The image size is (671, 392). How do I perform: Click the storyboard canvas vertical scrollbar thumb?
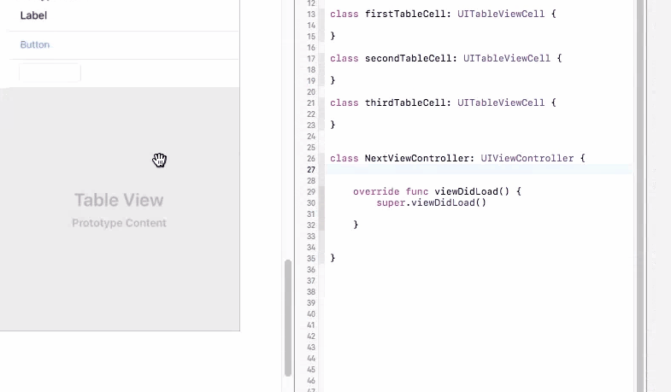288,318
